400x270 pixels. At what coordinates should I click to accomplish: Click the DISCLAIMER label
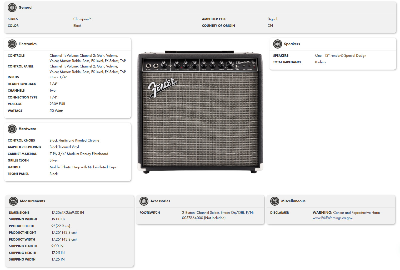279,213
